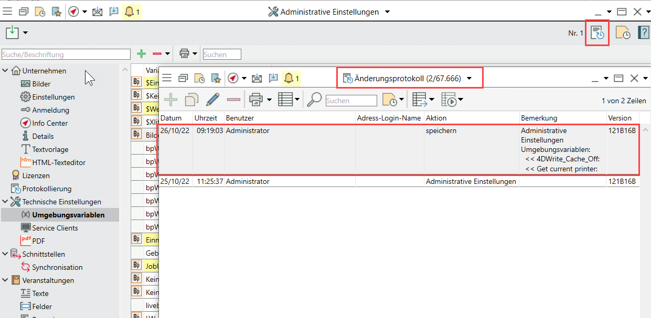Open the hamburger menu in the main window
The width and height of the screenshot is (651, 318).
click(x=7, y=12)
